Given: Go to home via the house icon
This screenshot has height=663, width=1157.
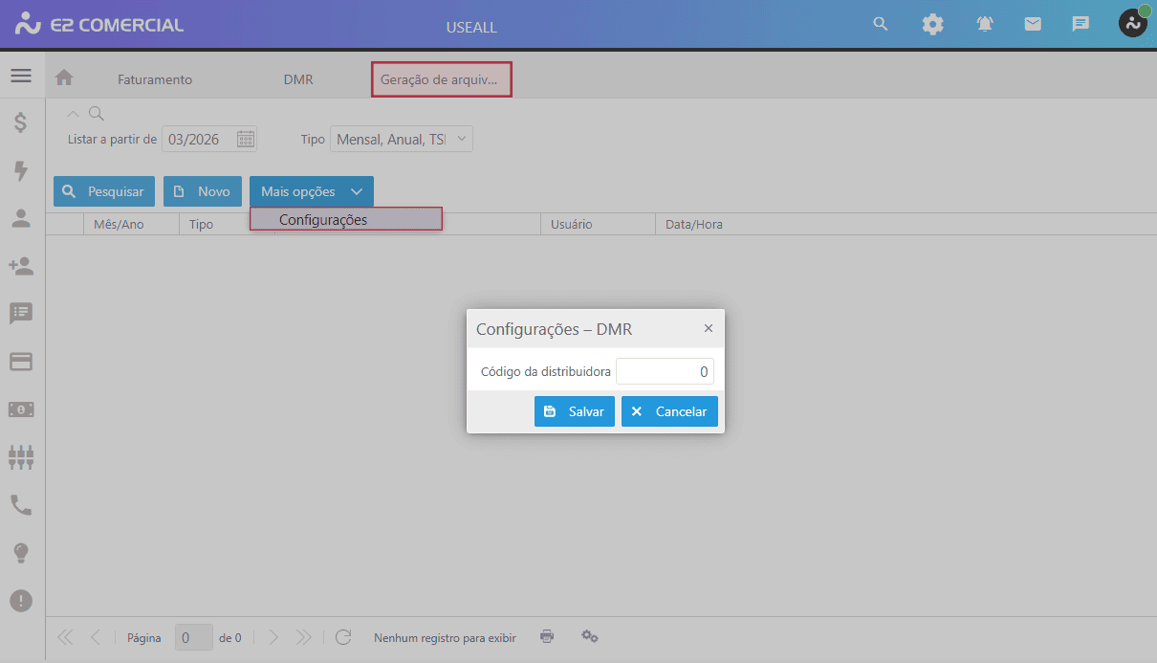Looking at the screenshot, I should click(64, 78).
